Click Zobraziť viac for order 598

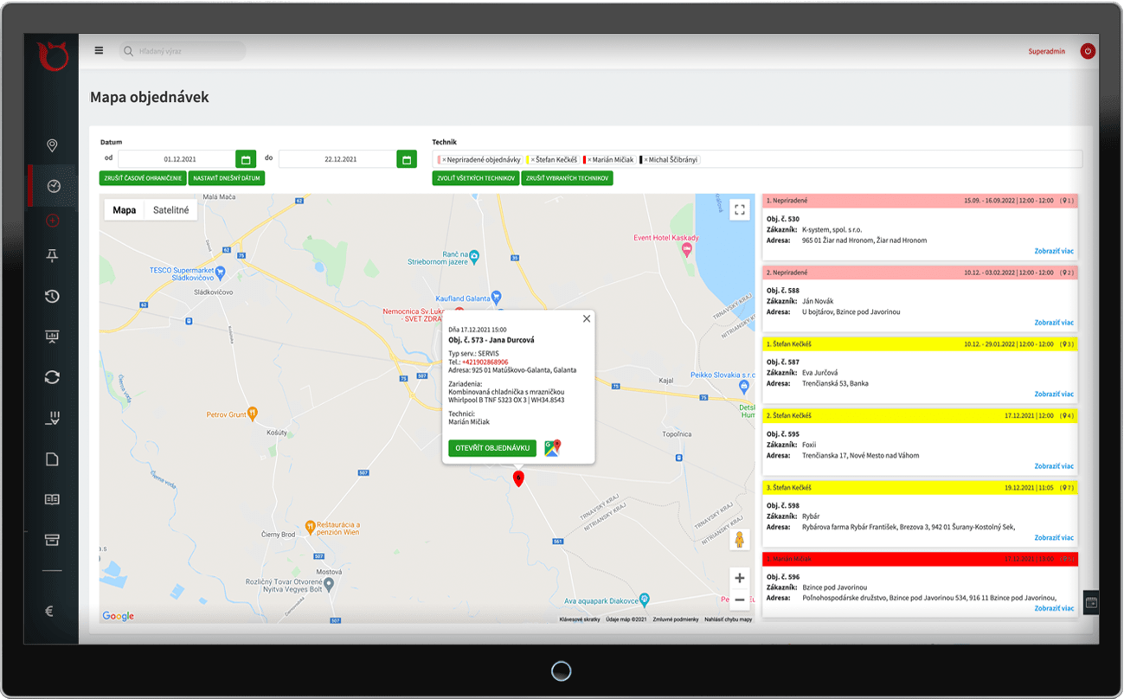click(1054, 537)
